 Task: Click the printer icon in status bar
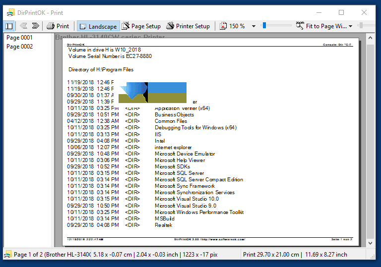click(8, 254)
